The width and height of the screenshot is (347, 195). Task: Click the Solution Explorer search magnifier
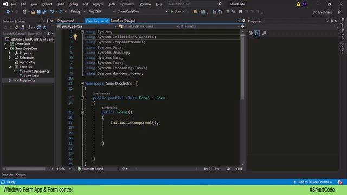coord(49,34)
